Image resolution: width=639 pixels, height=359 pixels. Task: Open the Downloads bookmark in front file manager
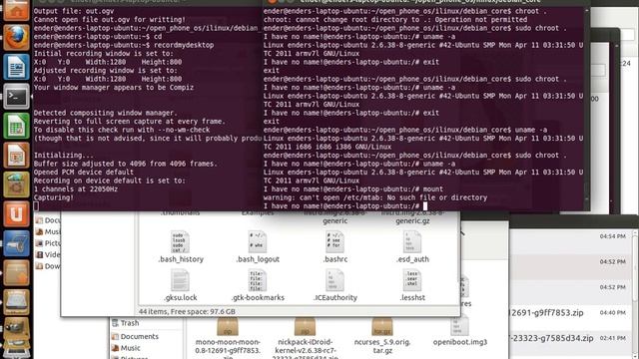pos(48,266)
